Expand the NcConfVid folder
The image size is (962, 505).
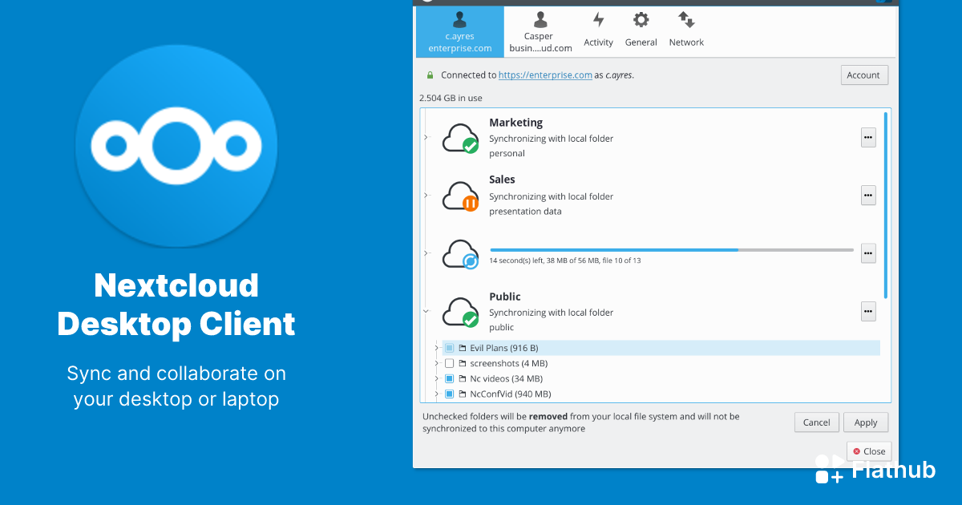click(x=439, y=394)
